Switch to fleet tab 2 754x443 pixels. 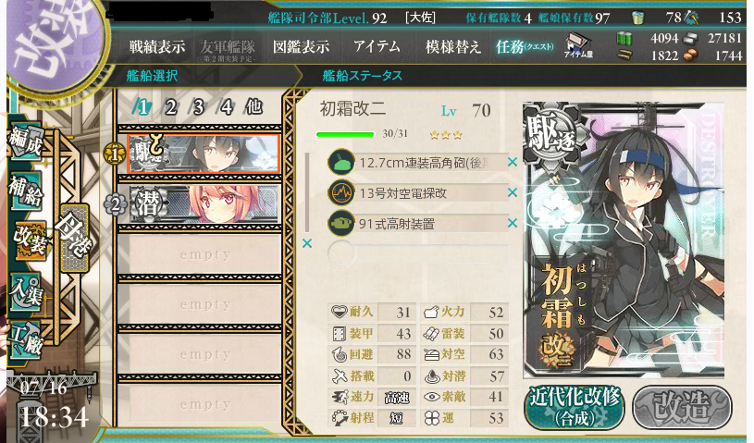tap(169, 106)
